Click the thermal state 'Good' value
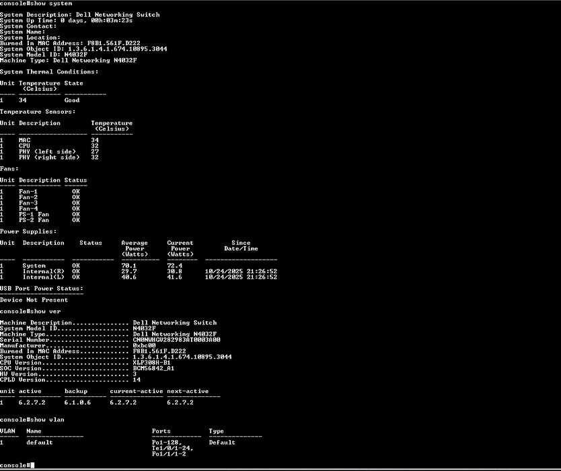Viewport: 561px width, 471px height. (72, 100)
